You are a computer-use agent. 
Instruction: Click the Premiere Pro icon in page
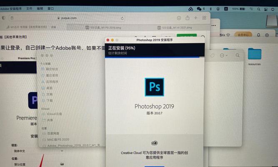pos(33,100)
